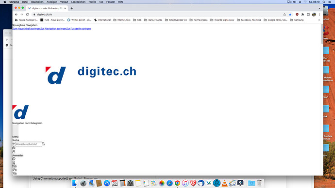Open the Verlauf menu in menu bar

[x=64, y=2]
